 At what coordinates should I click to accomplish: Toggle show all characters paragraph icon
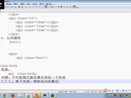point(43,7)
